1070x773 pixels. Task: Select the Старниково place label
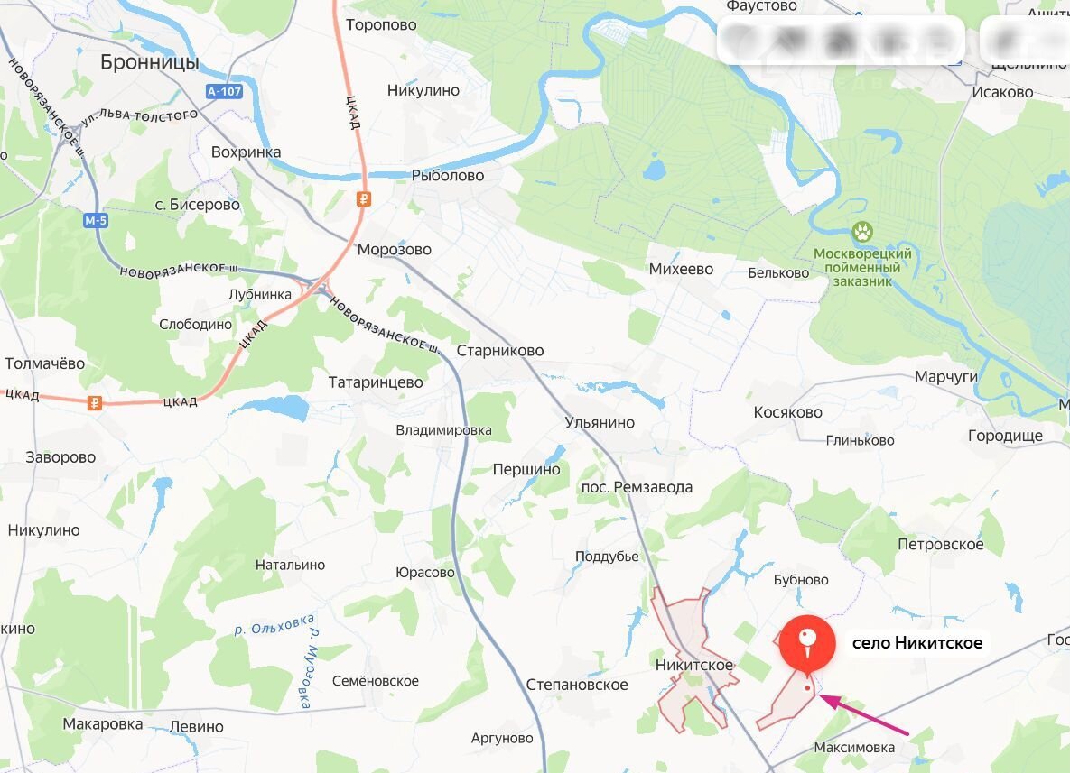(500, 350)
